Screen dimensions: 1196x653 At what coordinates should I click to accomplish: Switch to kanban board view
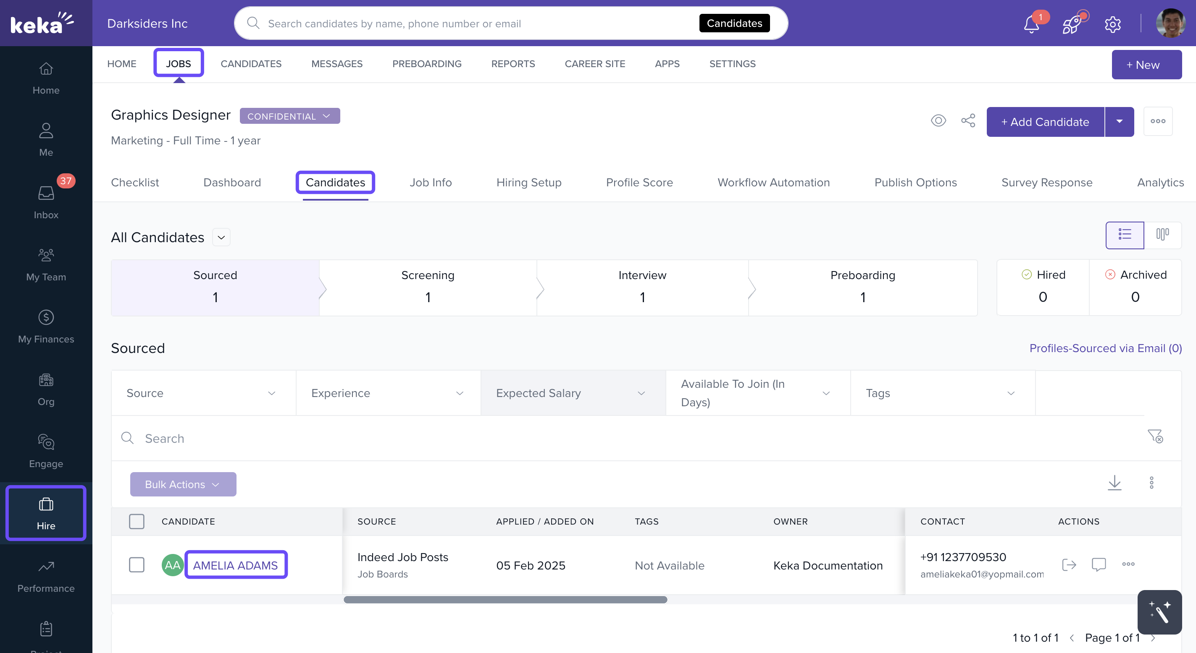point(1162,235)
